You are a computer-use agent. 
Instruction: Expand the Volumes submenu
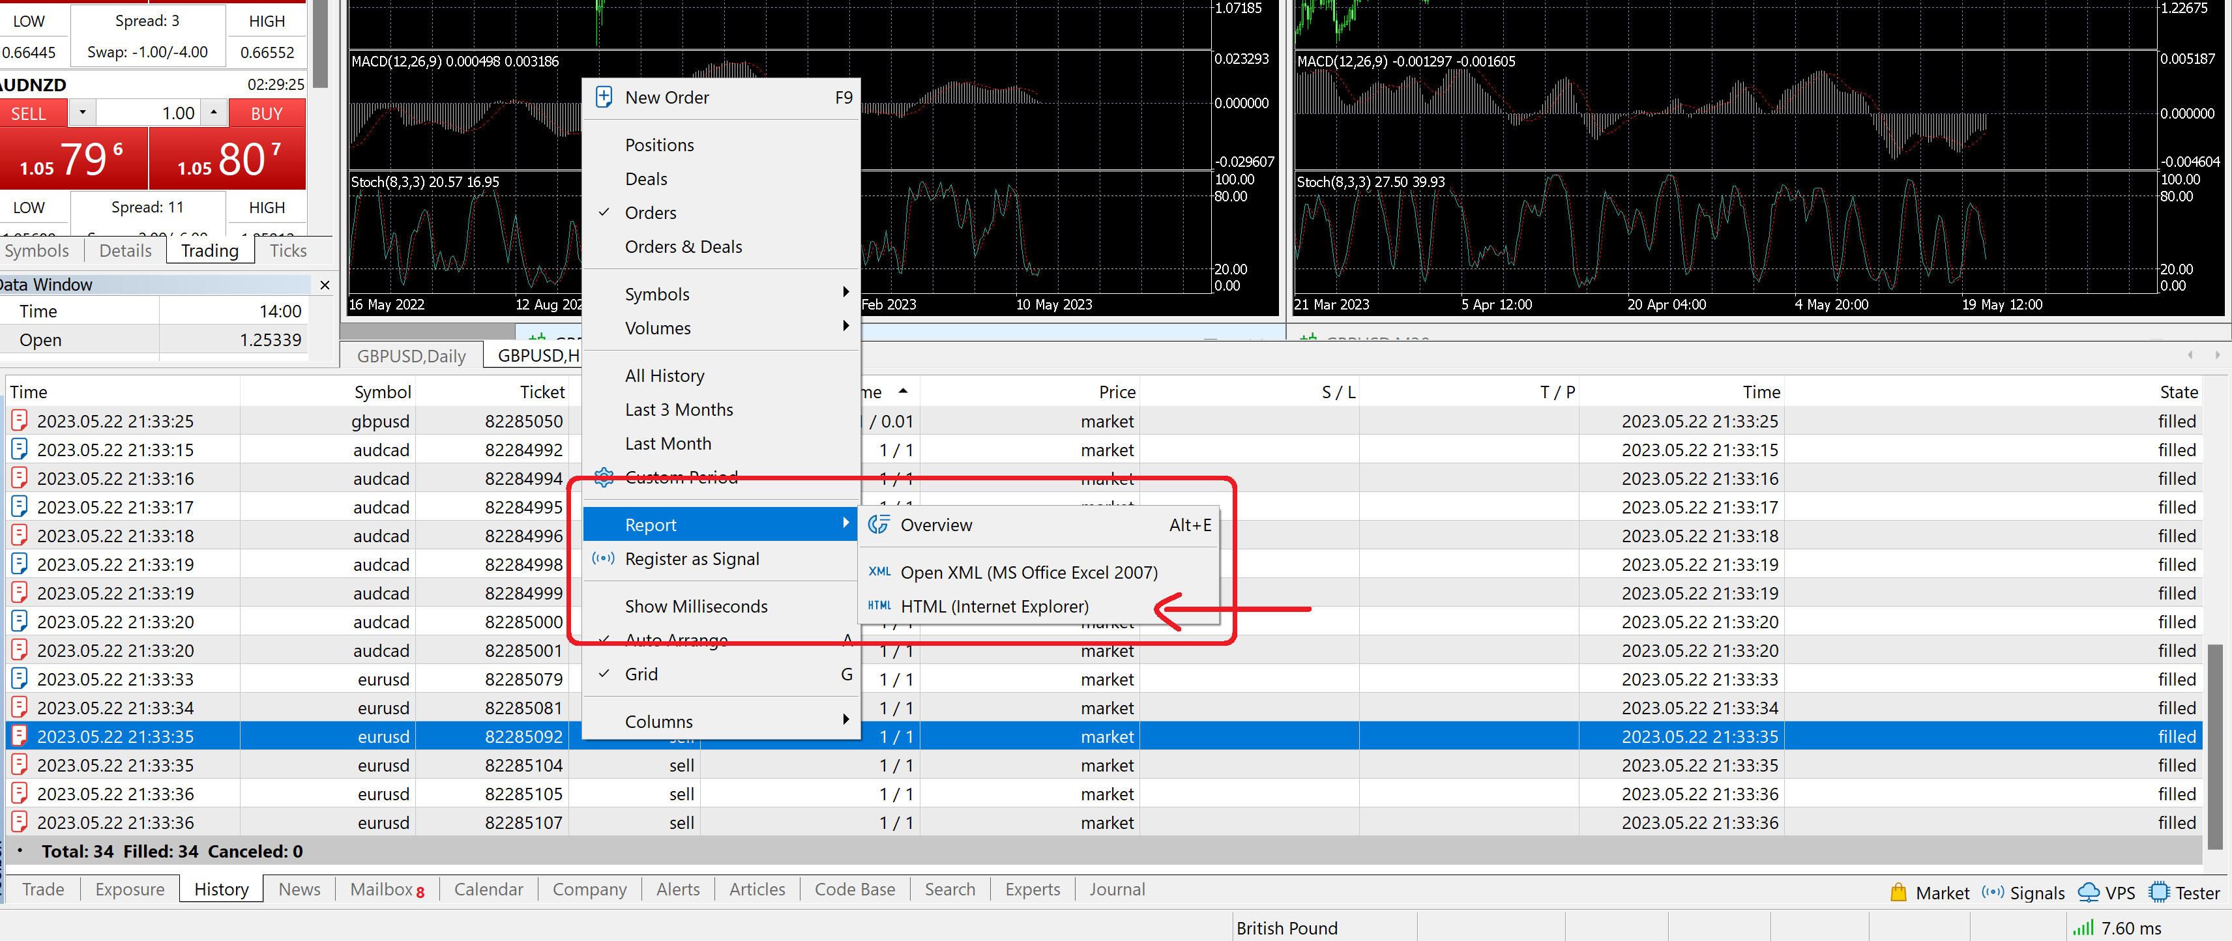coord(658,328)
